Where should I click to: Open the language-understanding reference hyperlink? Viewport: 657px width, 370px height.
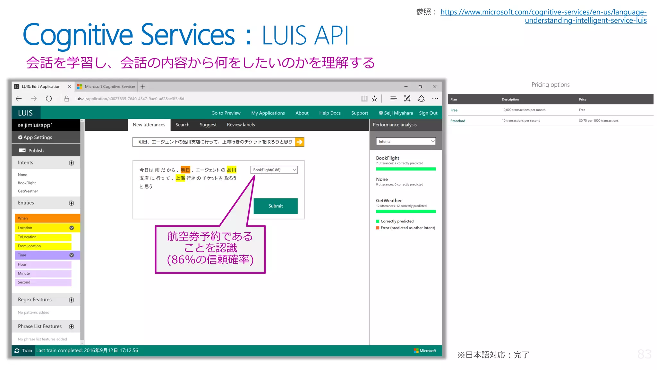click(x=543, y=16)
